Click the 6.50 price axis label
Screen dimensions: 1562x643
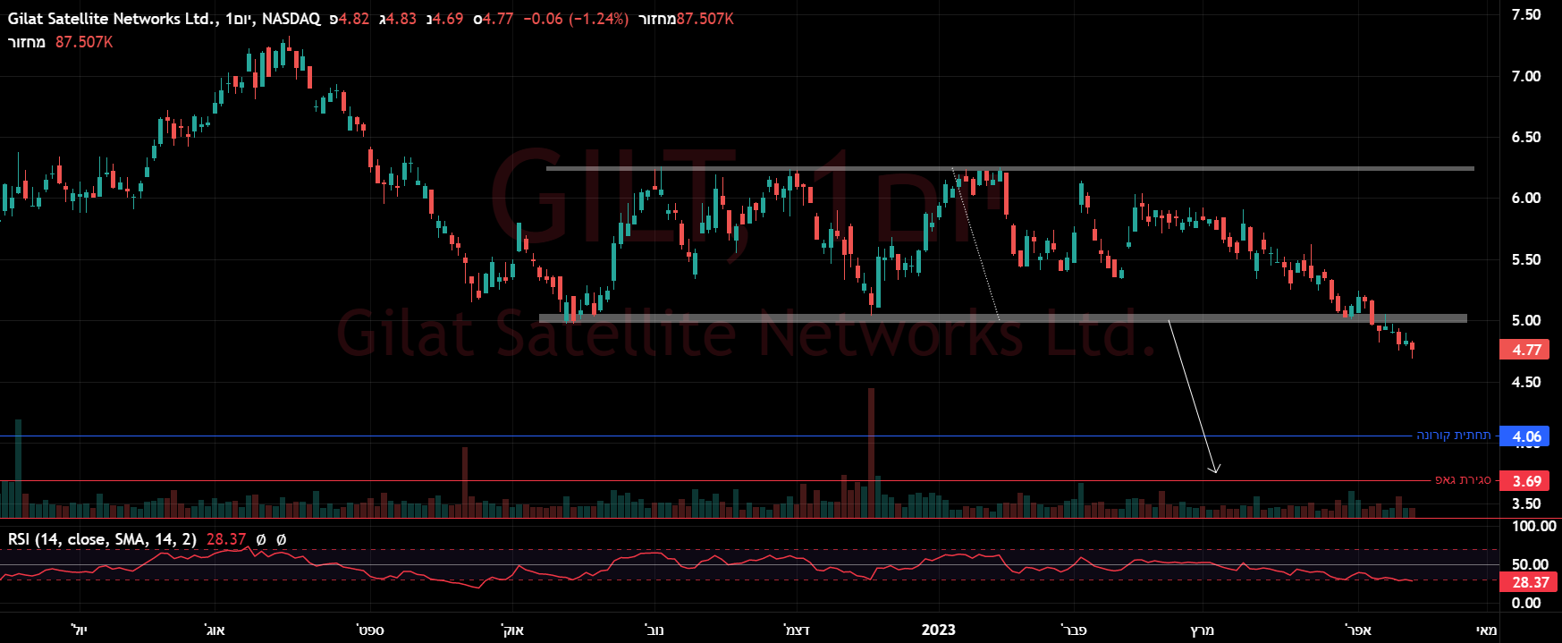click(1526, 137)
